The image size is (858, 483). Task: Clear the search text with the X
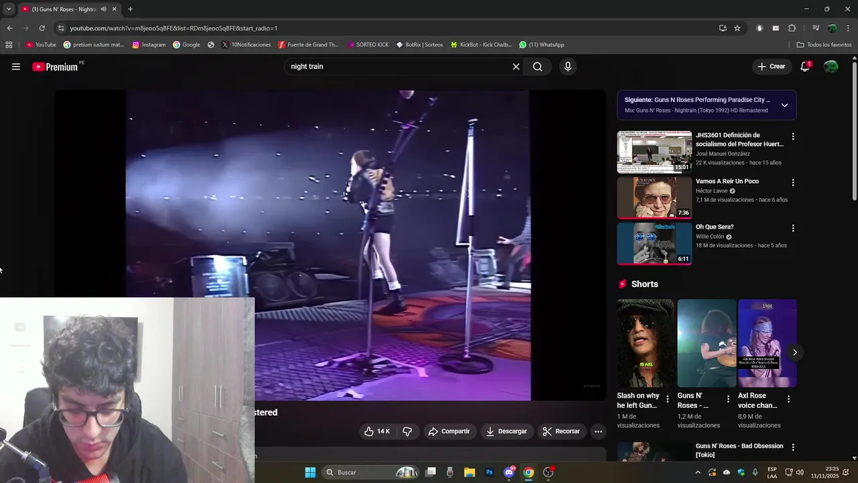[x=516, y=66]
